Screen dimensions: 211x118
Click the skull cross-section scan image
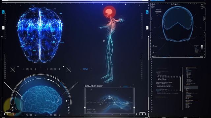[x=178, y=24]
